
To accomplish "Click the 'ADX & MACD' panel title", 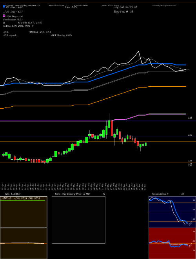I will (13, 194).
